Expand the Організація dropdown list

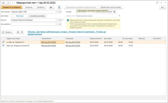[57, 12]
